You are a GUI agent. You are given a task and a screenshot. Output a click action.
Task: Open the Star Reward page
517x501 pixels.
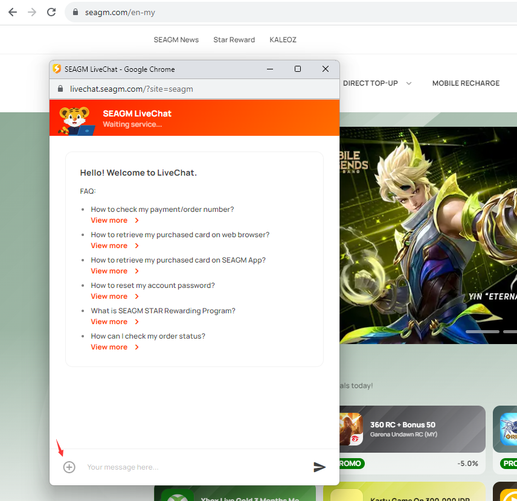coord(234,40)
